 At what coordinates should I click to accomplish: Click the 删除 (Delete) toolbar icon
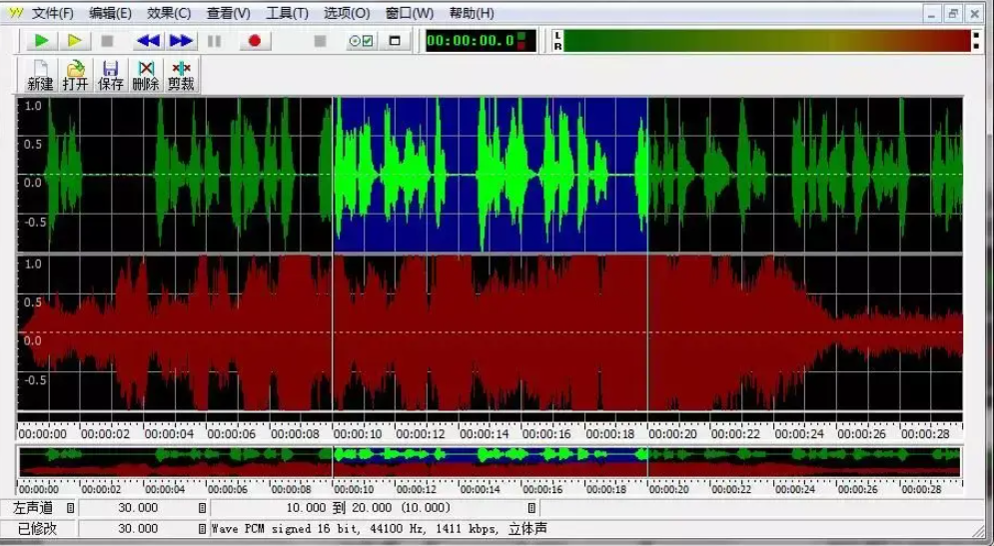pyautogui.click(x=146, y=75)
